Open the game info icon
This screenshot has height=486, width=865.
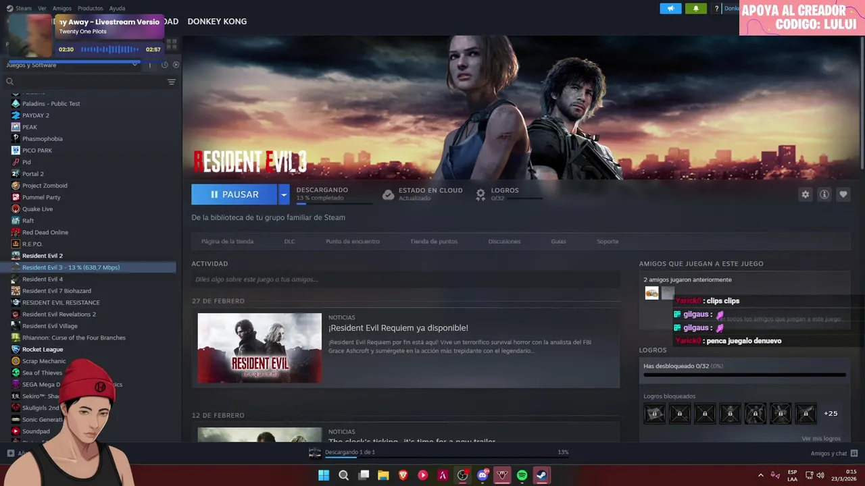point(824,194)
